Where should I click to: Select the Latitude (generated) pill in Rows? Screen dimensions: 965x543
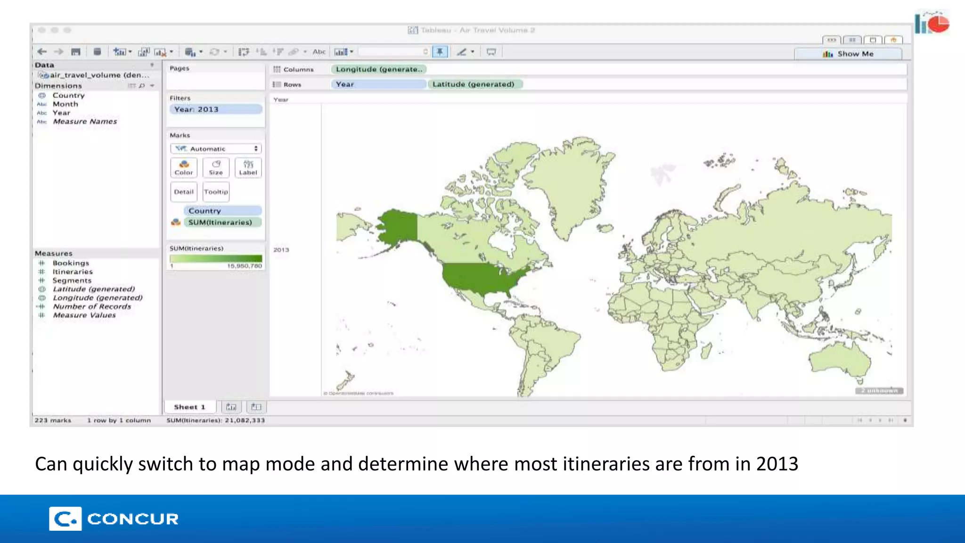(475, 84)
